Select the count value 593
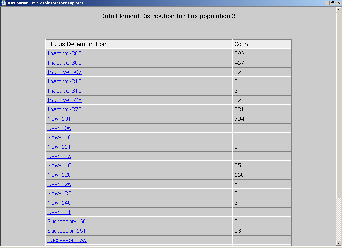342x248 pixels. [239, 53]
